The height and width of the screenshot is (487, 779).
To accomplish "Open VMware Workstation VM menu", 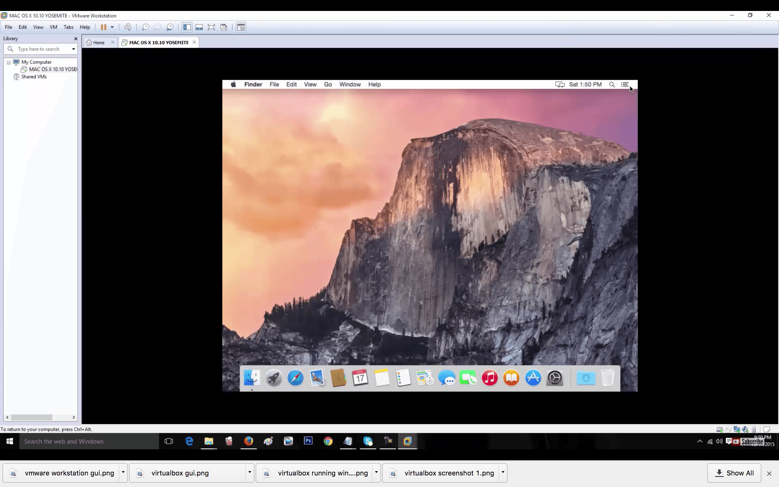I will pos(53,27).
